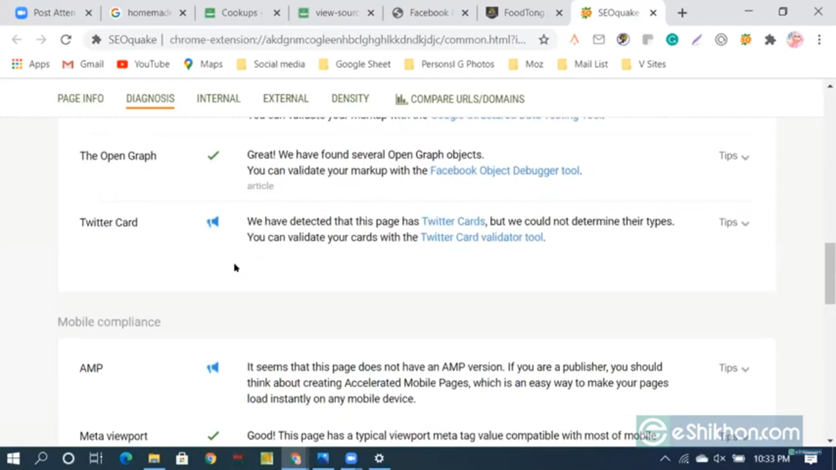Open the Facebook Object Debugger tool link
Viewport: 836px width, 470px height.
click(504, 171)
